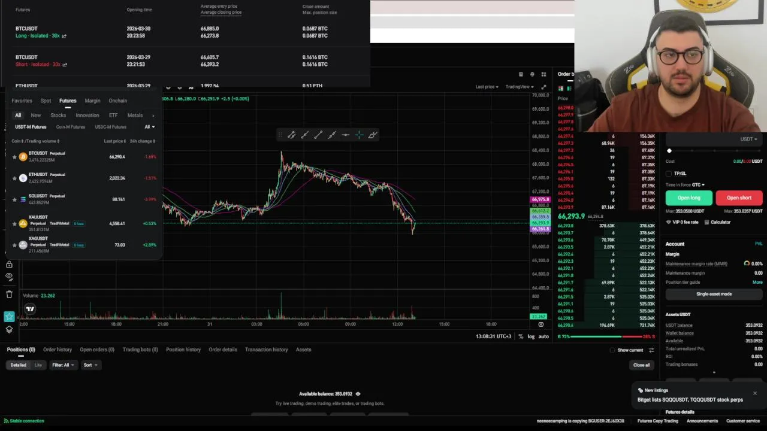The image size is (767, 431).
Task: Click the Solana coin logo
Action: point(23,199)
